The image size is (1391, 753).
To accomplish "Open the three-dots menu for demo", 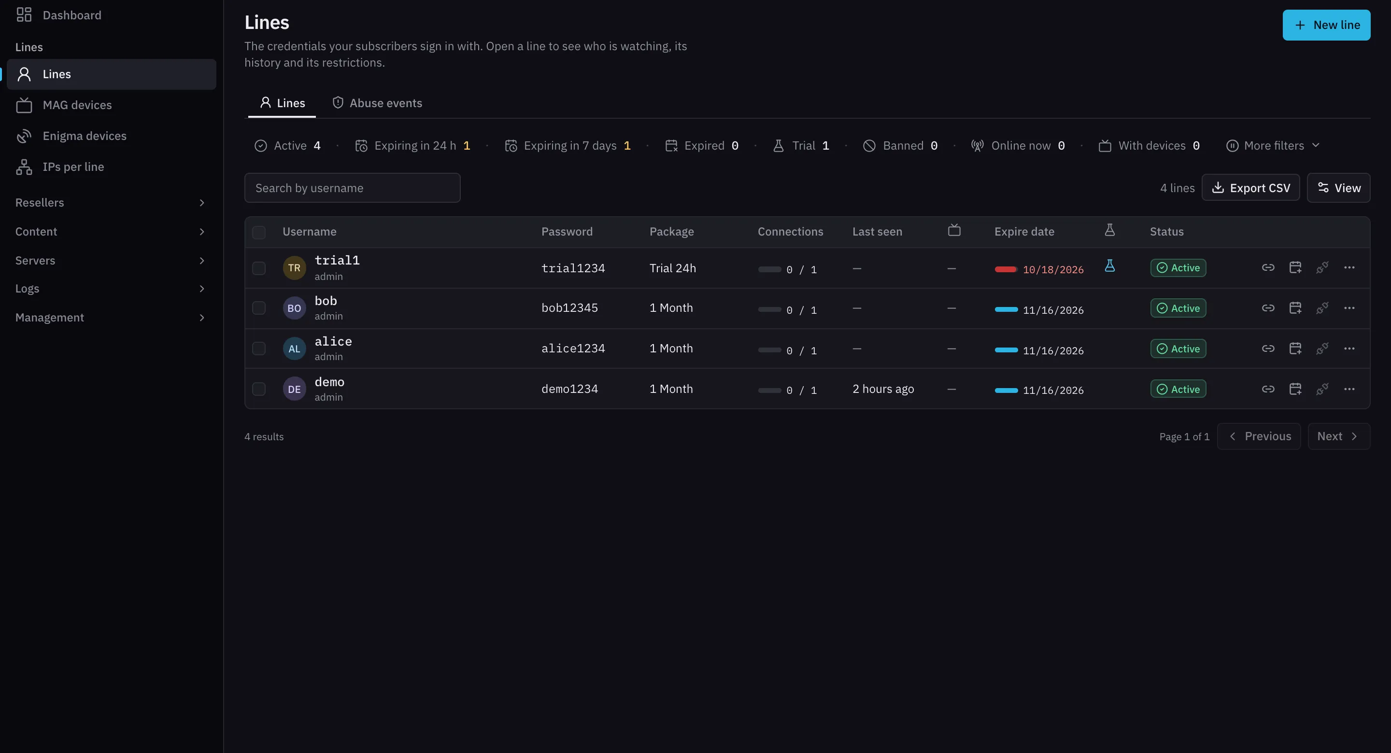I will pos(1349,389).
